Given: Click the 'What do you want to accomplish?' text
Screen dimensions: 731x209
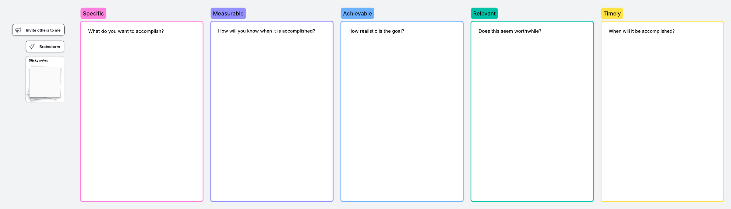Looking at the screenshot, I should tap(126, 31).
